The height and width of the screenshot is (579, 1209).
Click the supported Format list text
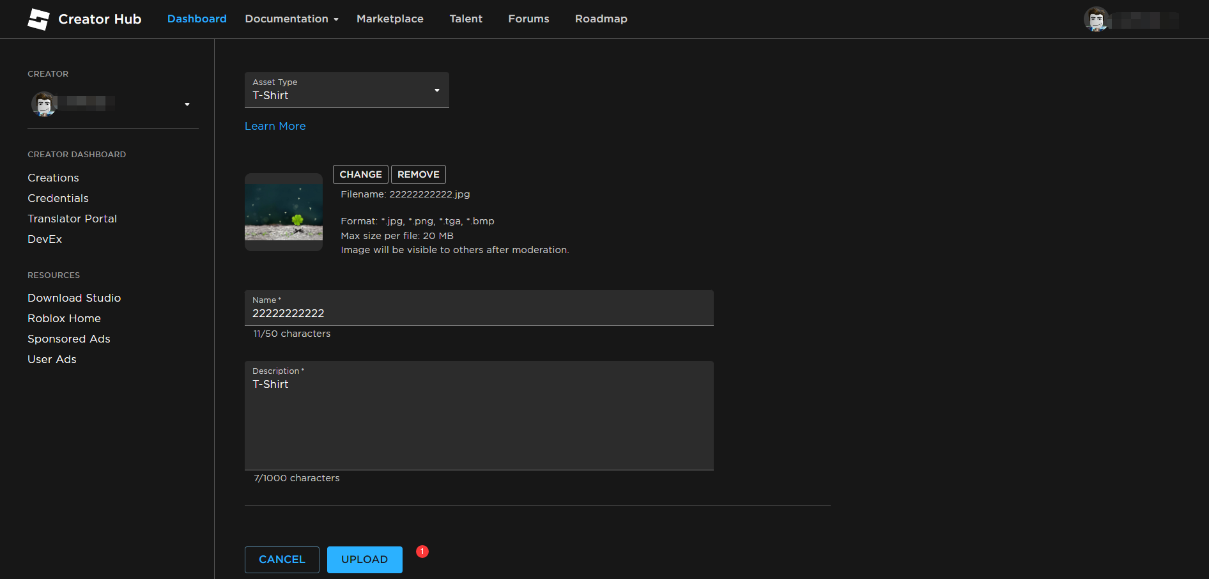417,221
